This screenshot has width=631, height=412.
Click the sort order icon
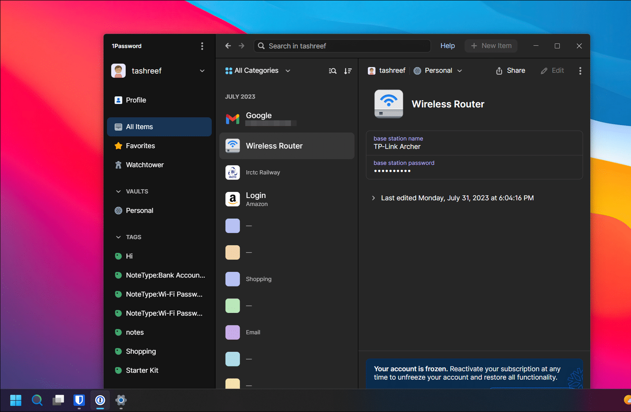[348, 71]
